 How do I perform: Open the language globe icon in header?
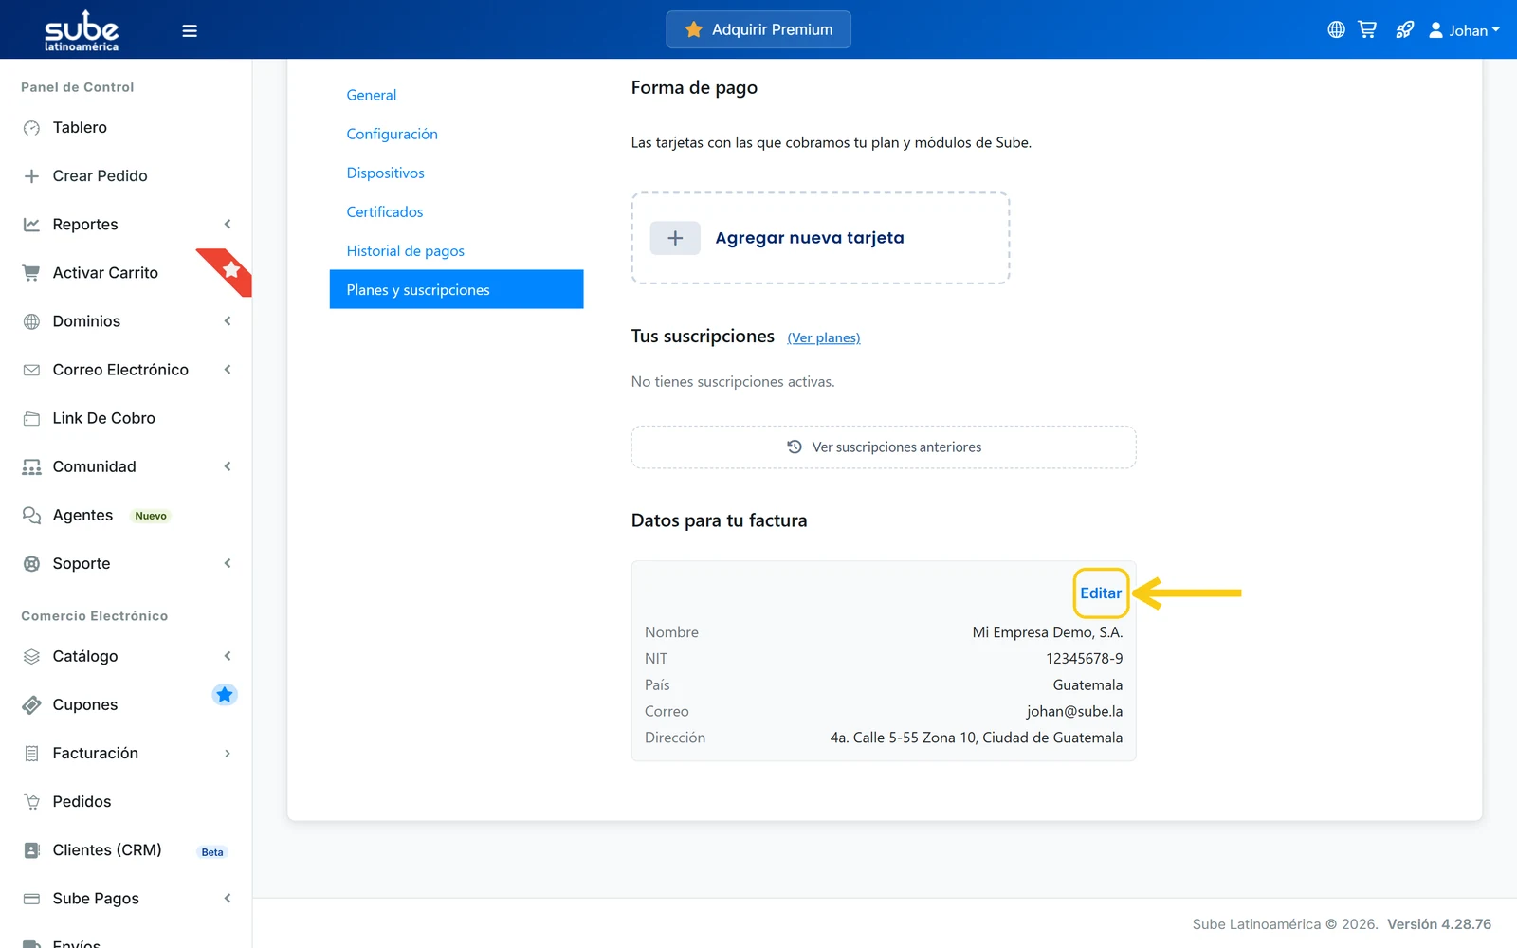point(1336,29)
